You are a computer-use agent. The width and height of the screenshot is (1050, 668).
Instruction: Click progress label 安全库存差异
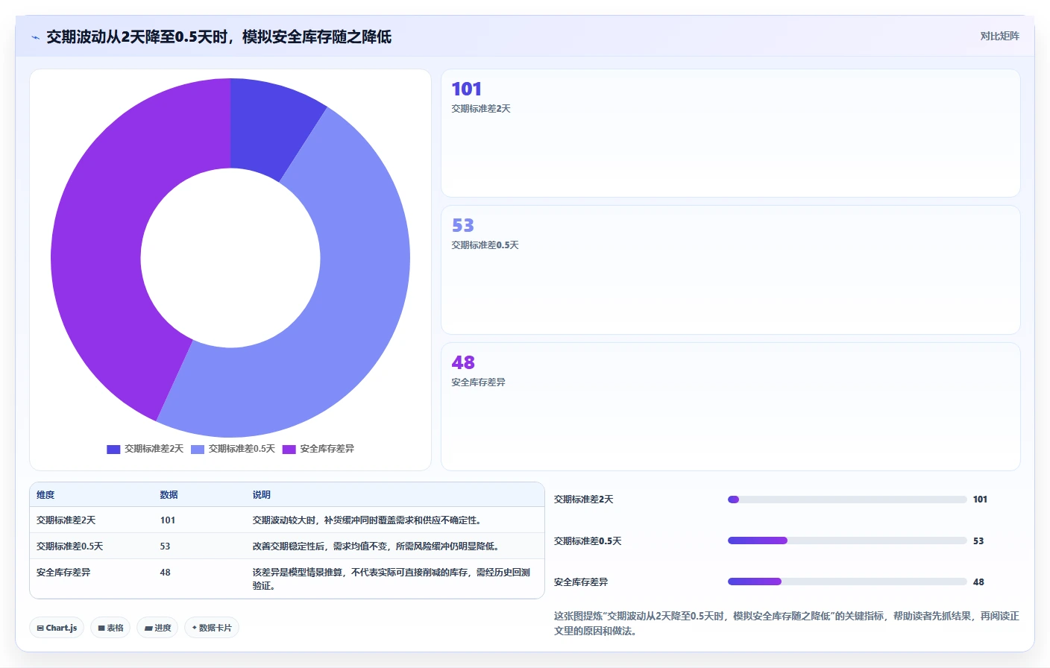tap(581, 582)
